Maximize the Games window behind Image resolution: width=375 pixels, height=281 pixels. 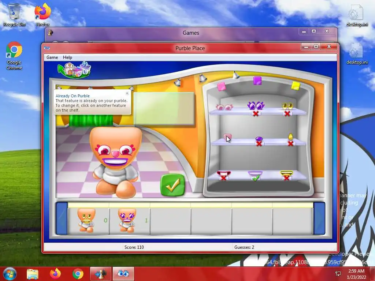coord(314,31)
